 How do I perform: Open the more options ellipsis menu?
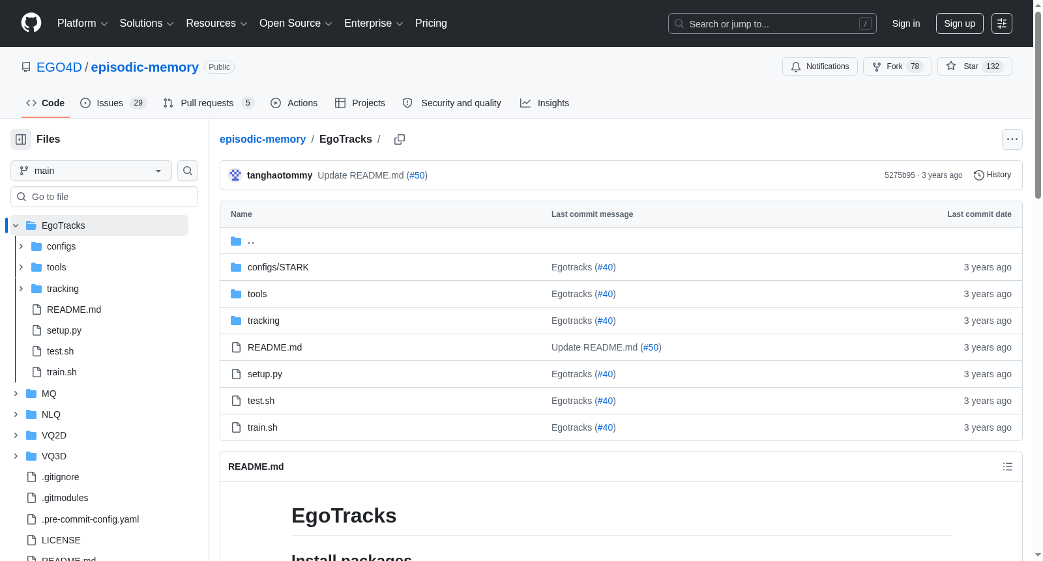(1012, 139)
